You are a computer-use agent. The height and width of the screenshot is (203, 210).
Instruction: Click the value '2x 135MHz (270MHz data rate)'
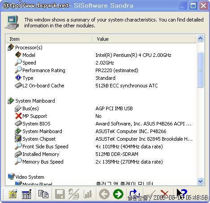(129, 162)
